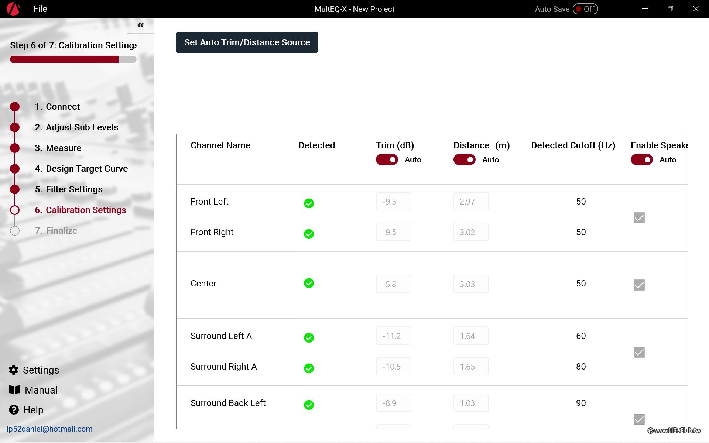Toggle Surround Back enable speaker checkbox
The width and height of the screenshot is (709, 443).
pyautogui.click(x=639, y=419)
